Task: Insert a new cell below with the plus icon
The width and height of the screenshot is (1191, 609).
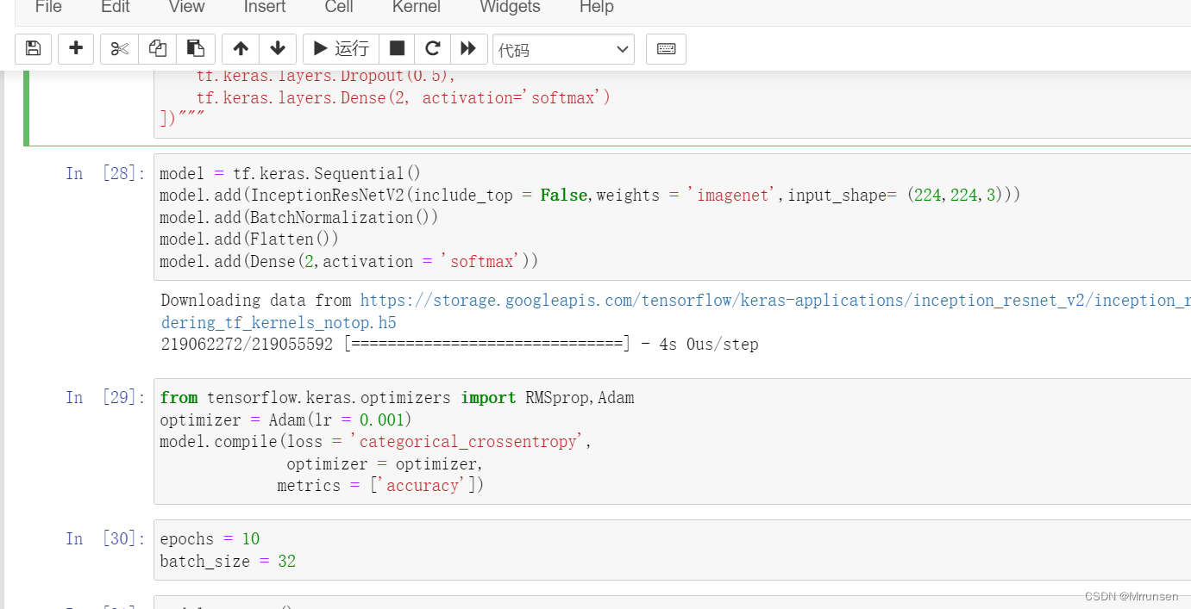Action: click(76, 49)
